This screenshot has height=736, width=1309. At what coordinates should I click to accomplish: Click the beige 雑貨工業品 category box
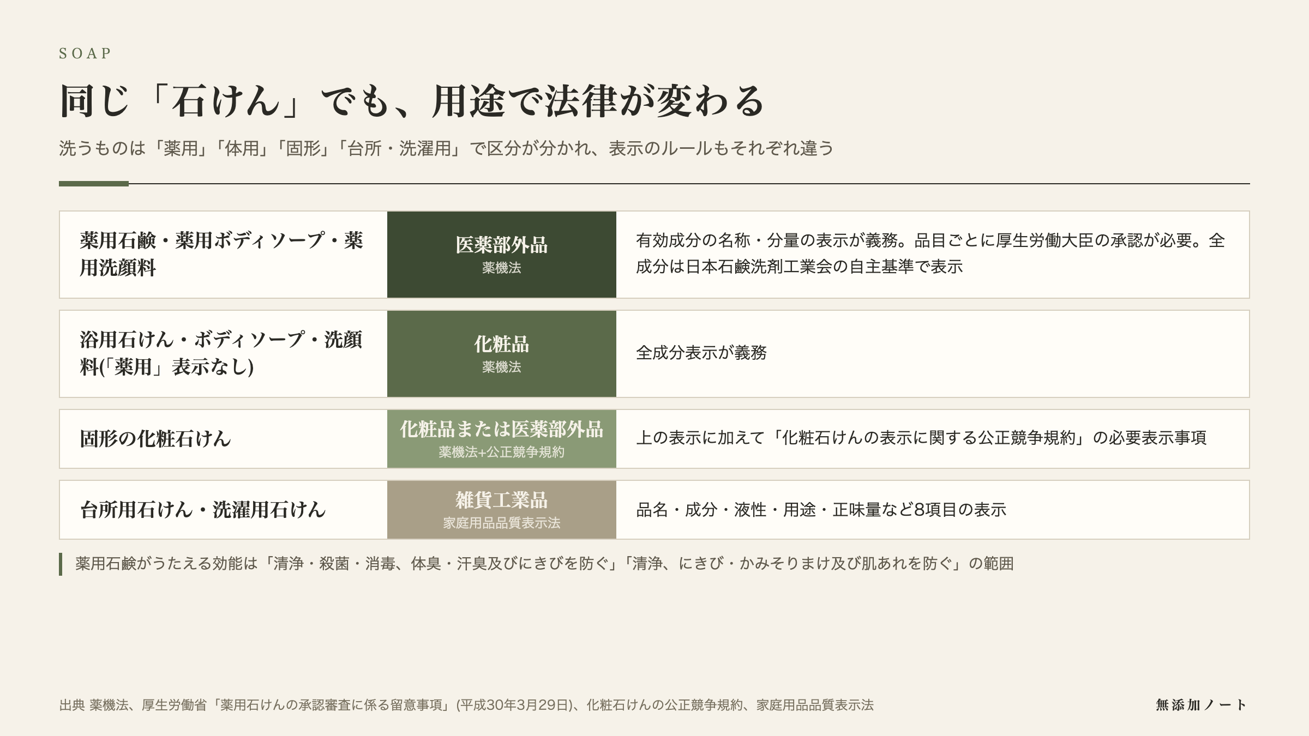pyautogui.click(x=502, y=510)
